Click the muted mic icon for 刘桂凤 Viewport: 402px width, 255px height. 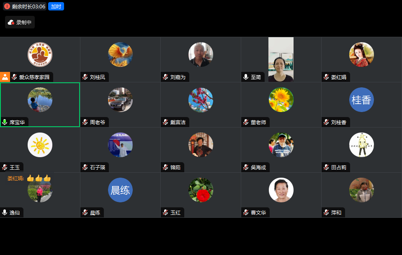[x=85, y=77]
